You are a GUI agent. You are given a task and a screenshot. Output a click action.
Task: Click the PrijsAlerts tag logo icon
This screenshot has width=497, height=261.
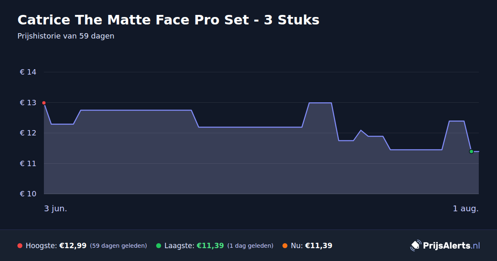415,245
